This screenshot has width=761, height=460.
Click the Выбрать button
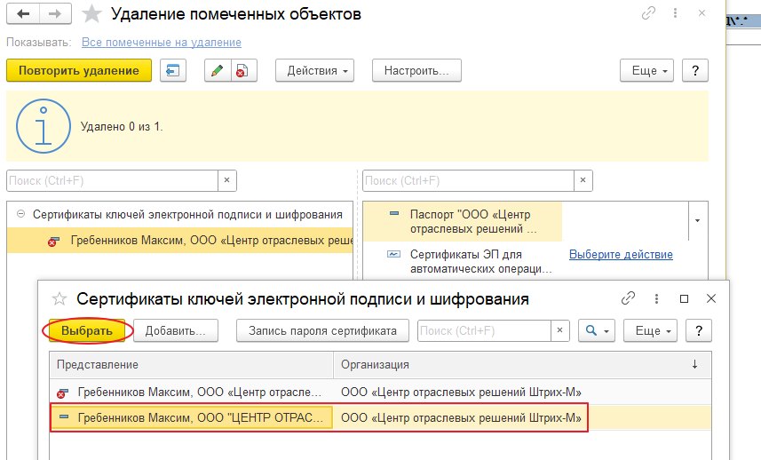pos(87,330)
